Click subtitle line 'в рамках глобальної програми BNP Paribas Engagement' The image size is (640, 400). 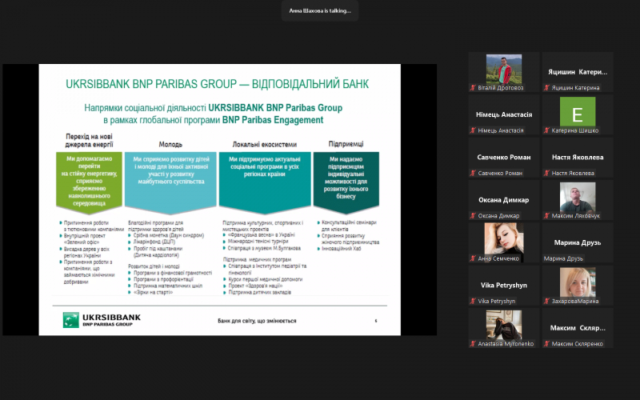[214, 121]
